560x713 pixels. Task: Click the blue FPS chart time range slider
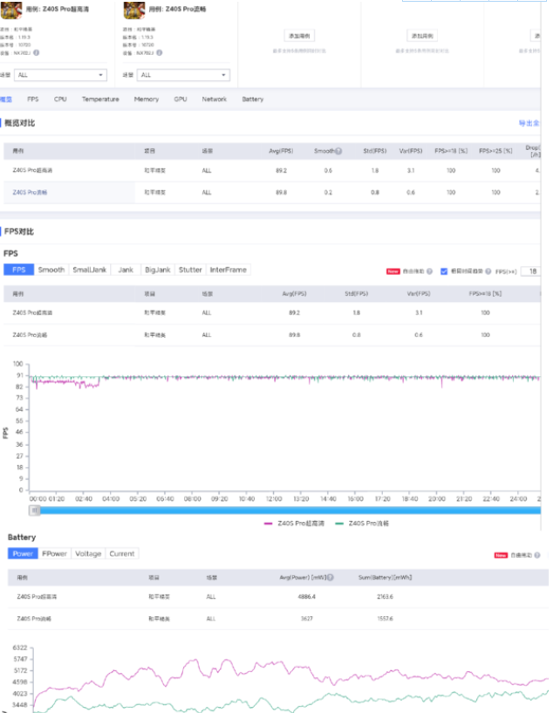click(x=283, y=510)
